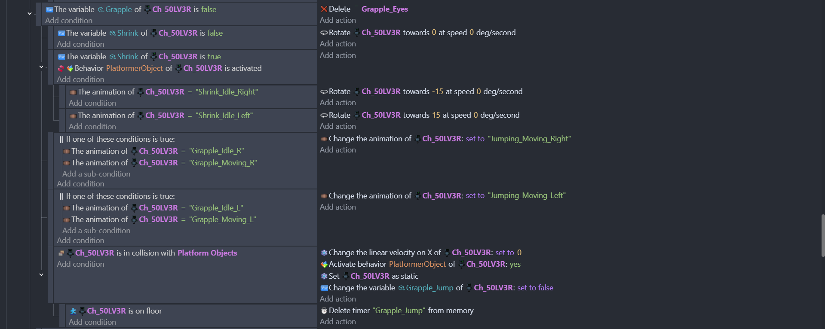Click the variable icon beside Grapple is false

point(49,9)
